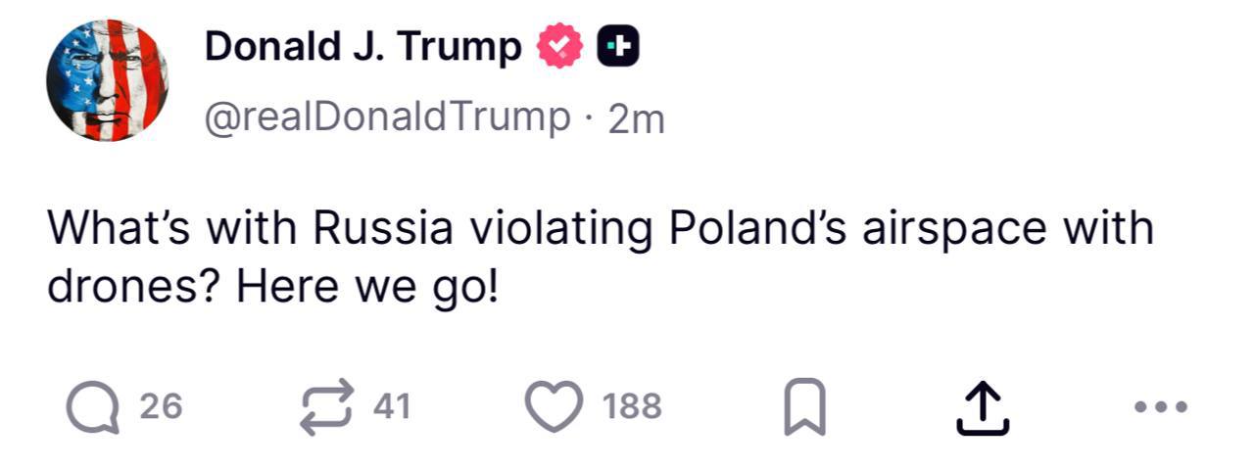Click the black plus badge beside name
This screenshot has height=468, width=1254.
pos(619,47)
